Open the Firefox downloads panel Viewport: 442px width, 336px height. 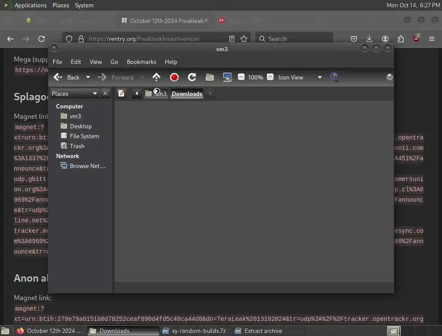pyautogui.click(x=369, y=39)
